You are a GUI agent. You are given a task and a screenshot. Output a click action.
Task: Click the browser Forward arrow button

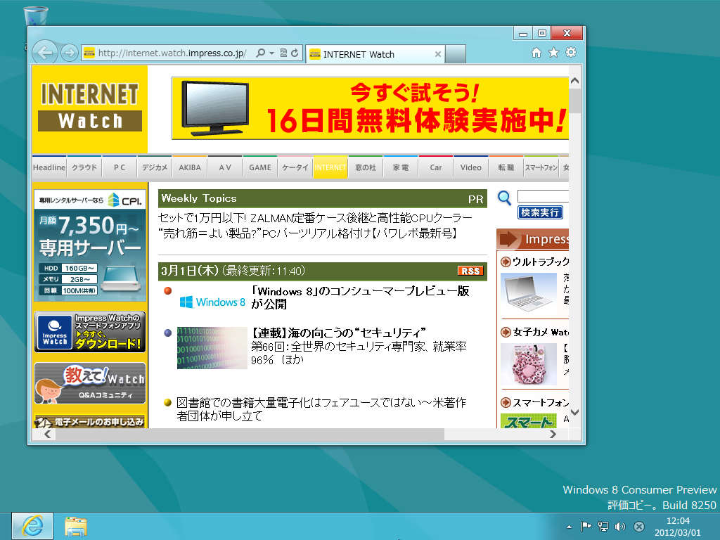click(x=70, y=53)
